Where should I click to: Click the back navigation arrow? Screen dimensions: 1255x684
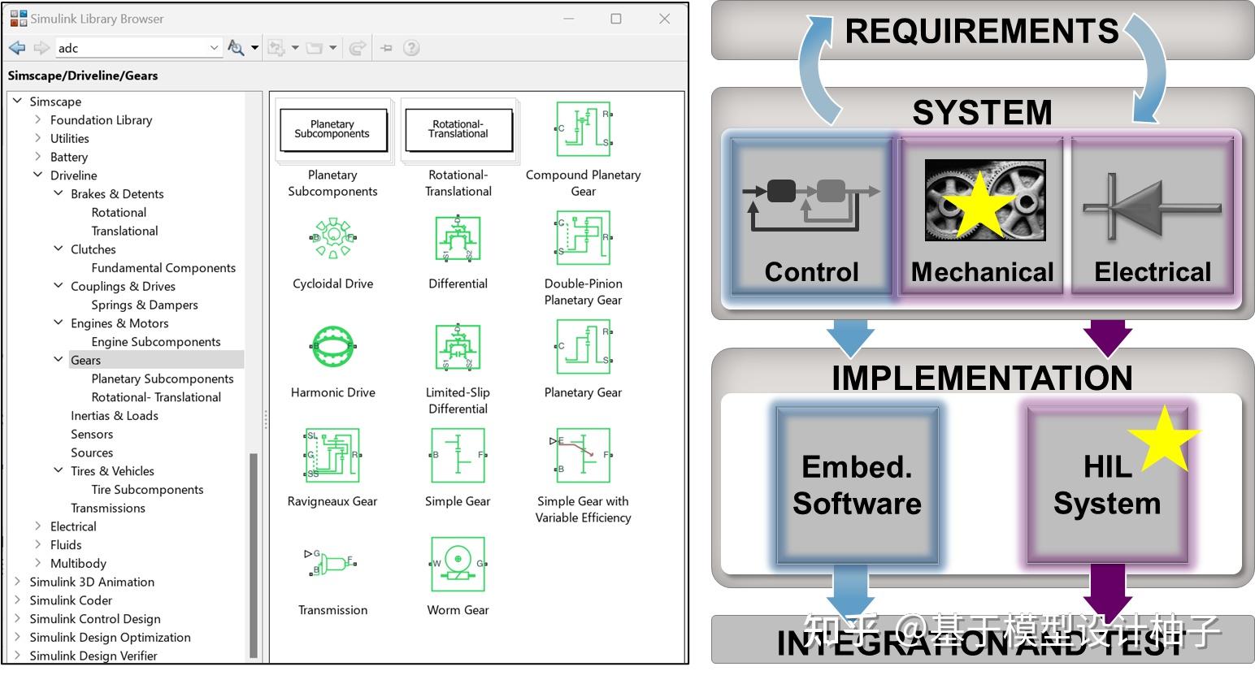click(17, 48)
